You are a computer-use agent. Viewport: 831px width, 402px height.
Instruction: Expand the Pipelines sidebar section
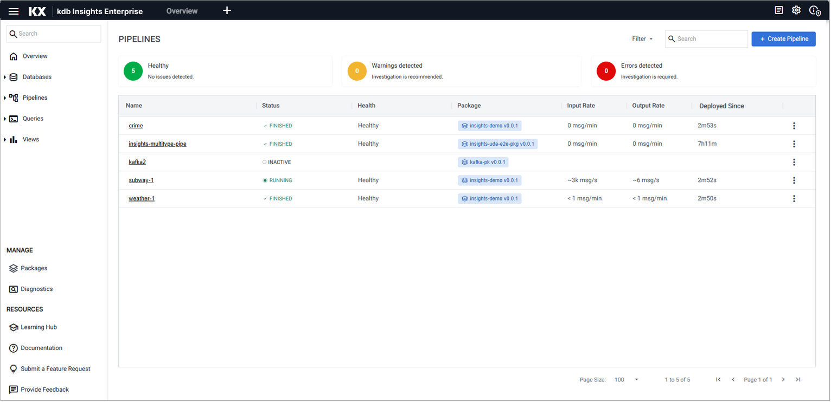(5, 98)
